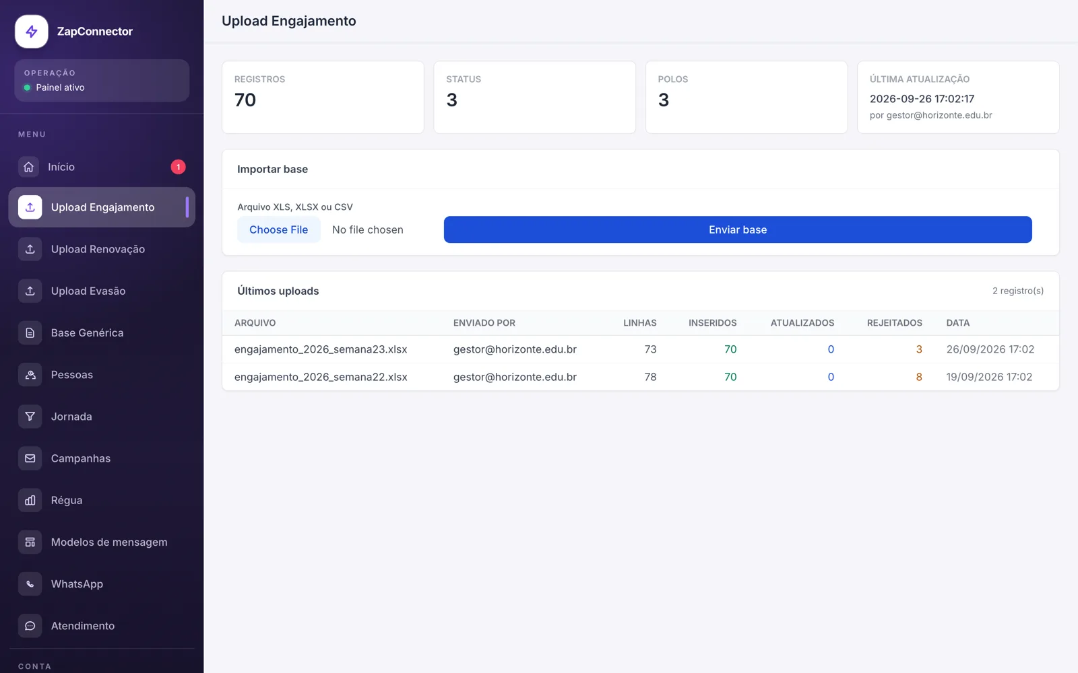Select Jornada from the menu
The image size is (1078, 673).
click(x=102, y=417)
